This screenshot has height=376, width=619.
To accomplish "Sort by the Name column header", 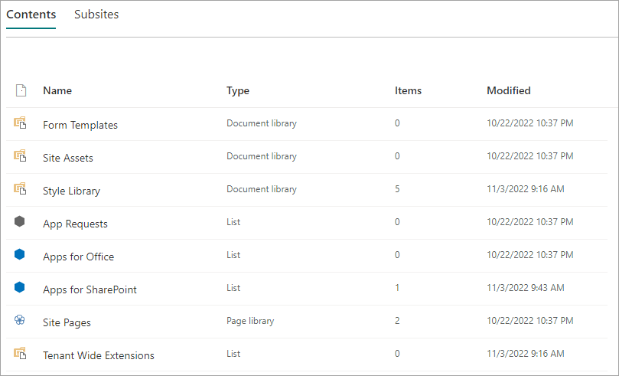I will (x=57, y=90).
